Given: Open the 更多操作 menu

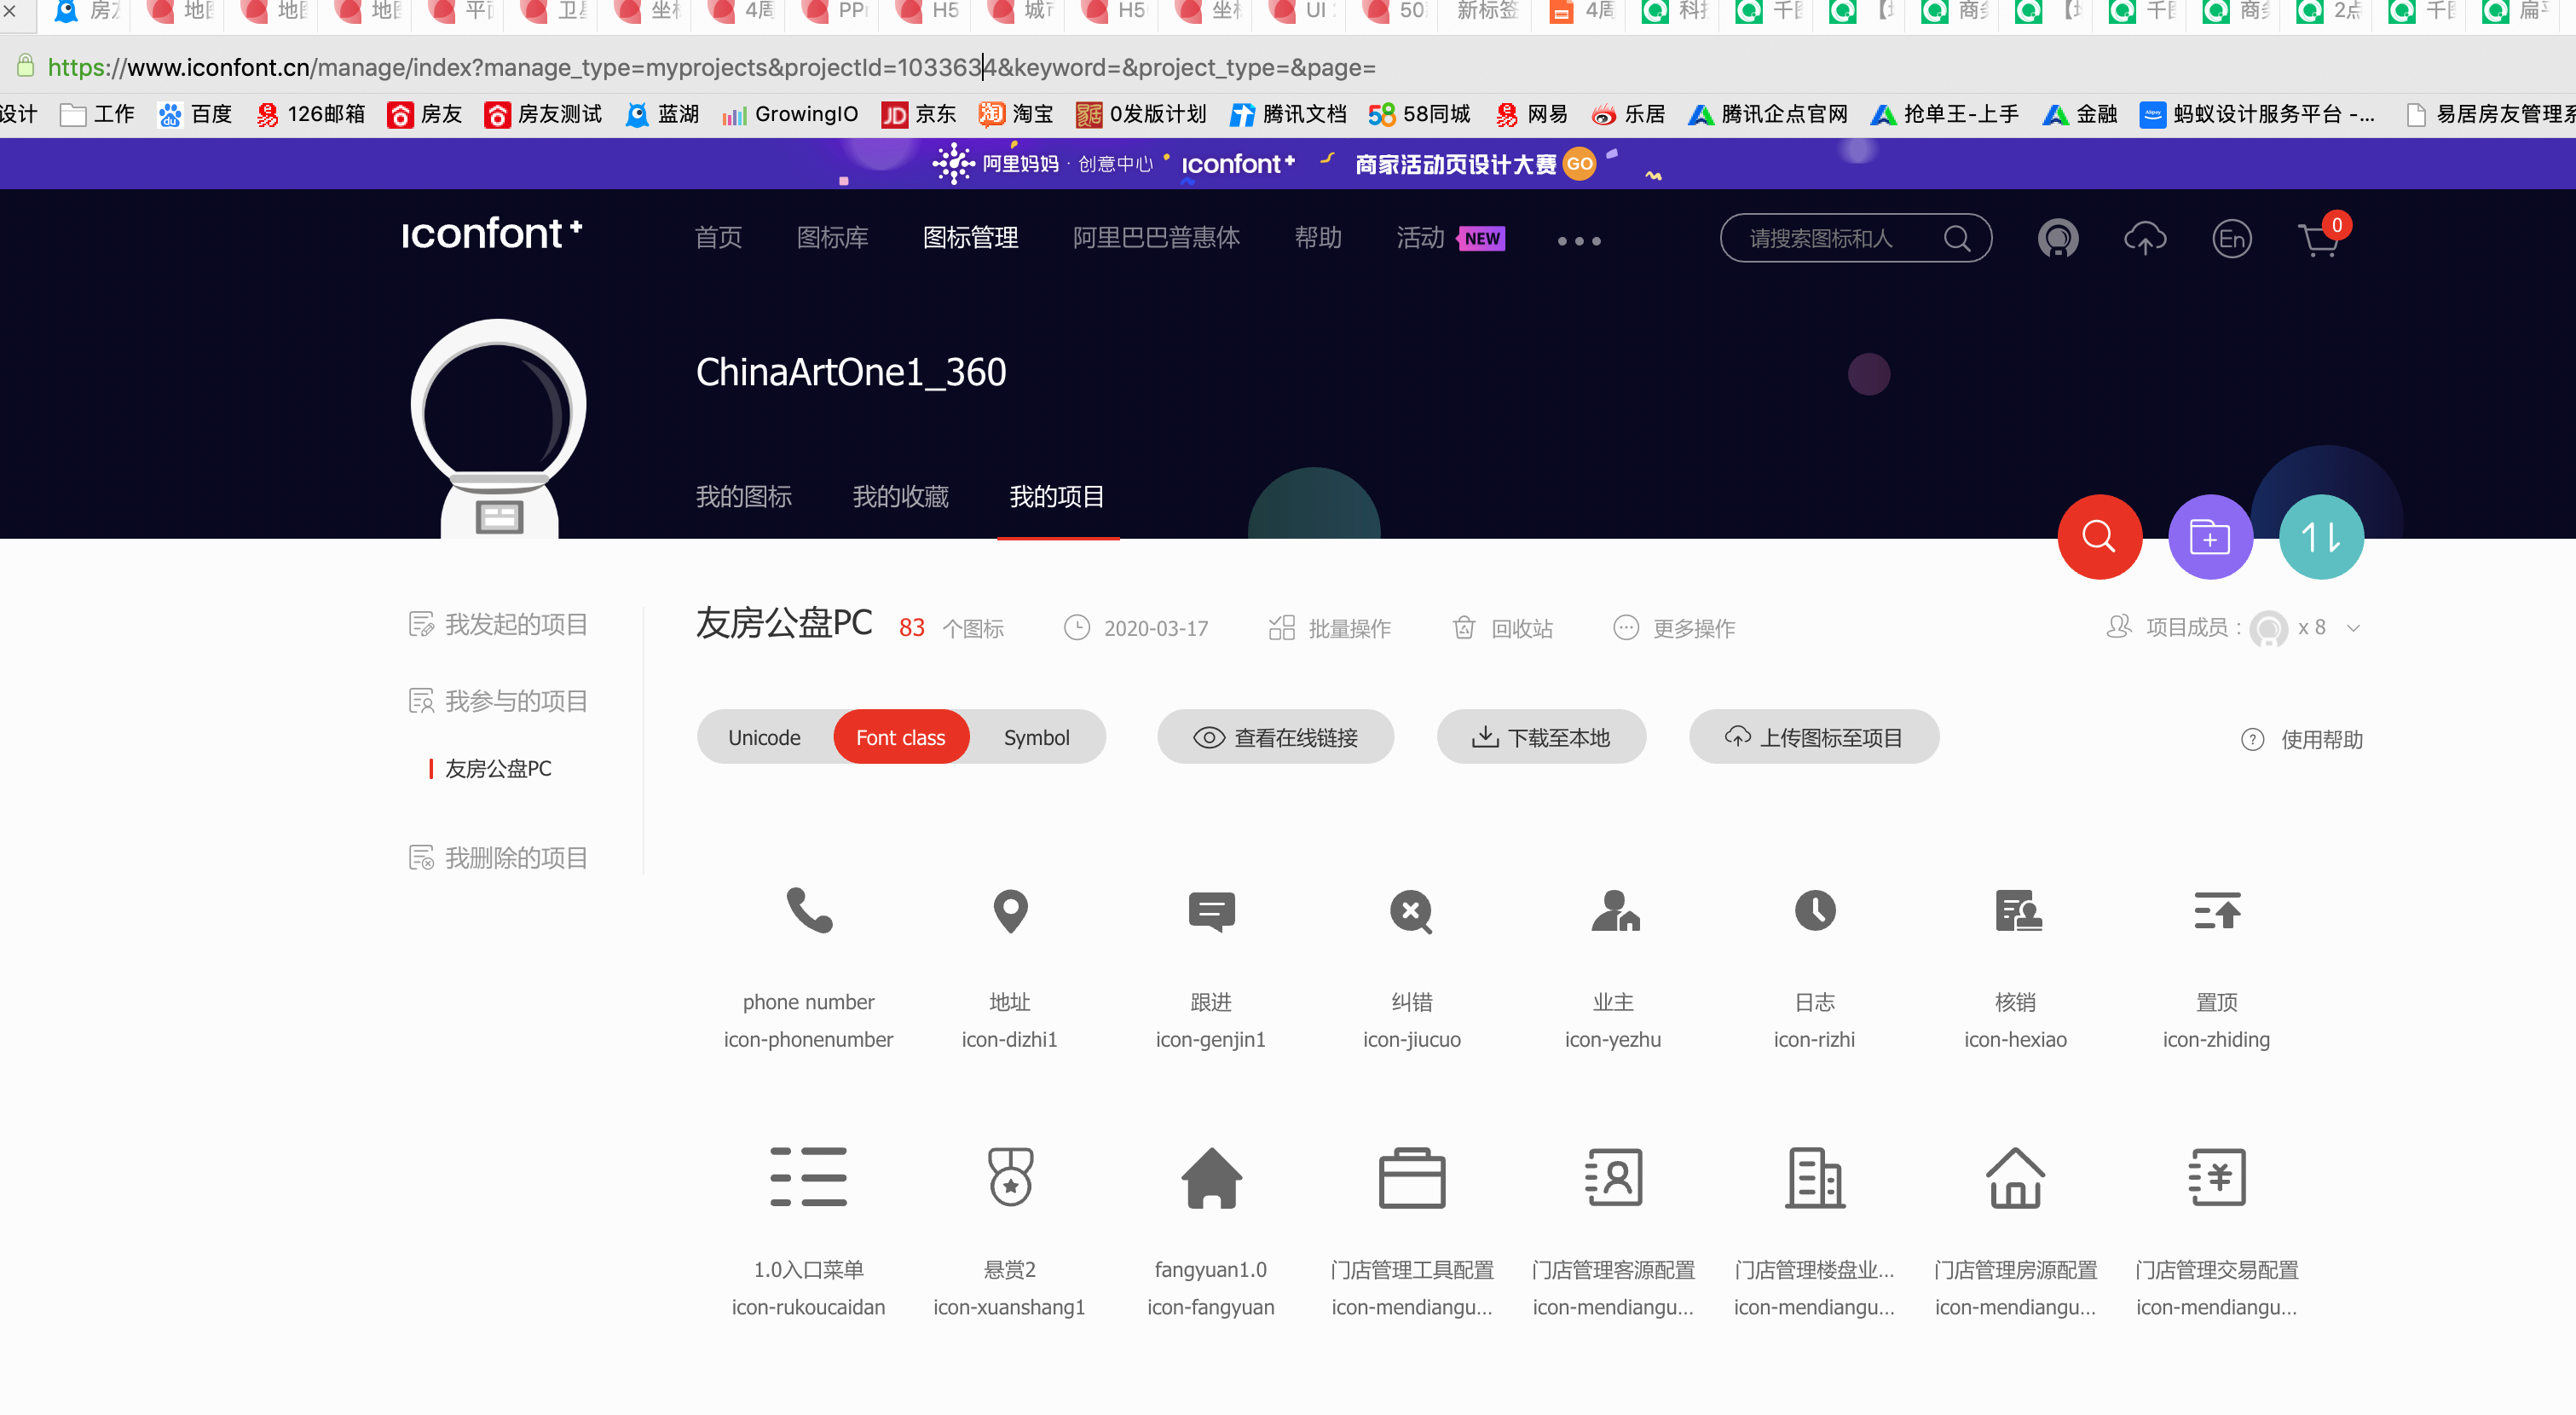Looking at the screenshot, I should 1675,628.
